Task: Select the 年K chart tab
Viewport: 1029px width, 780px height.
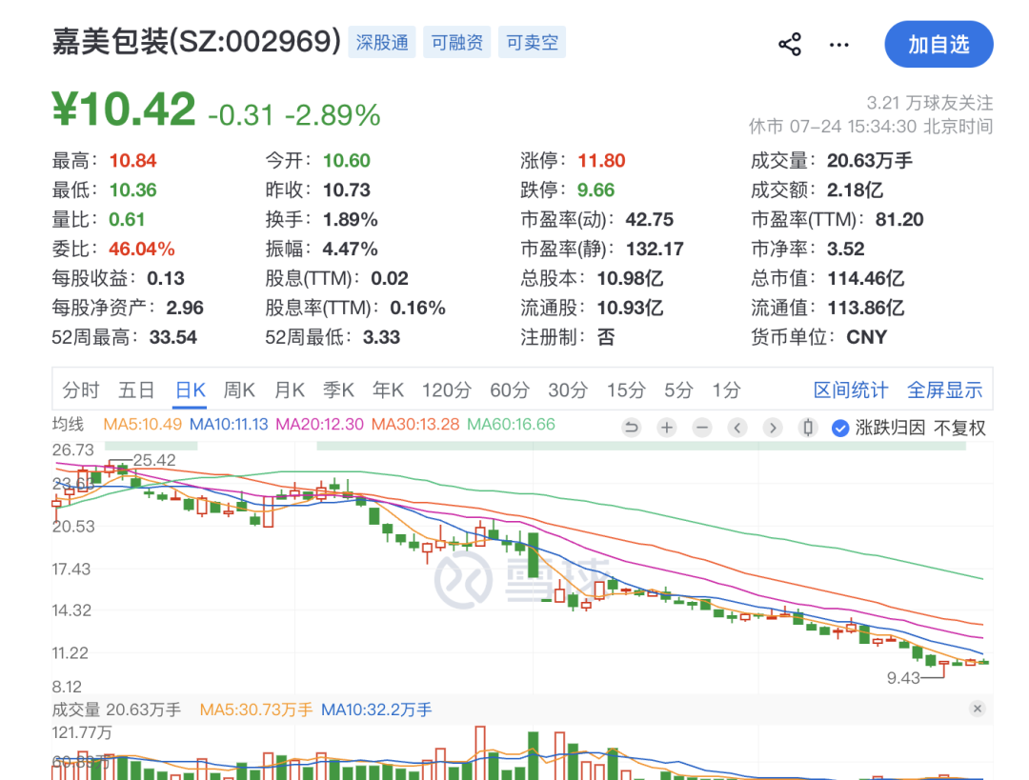Action: tap(388, 390)
